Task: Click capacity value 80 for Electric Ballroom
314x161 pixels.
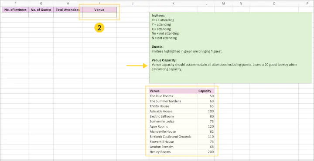Action: (x=206, y=116)
